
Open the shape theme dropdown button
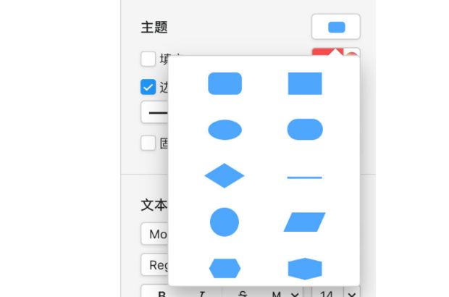(335, 28)
